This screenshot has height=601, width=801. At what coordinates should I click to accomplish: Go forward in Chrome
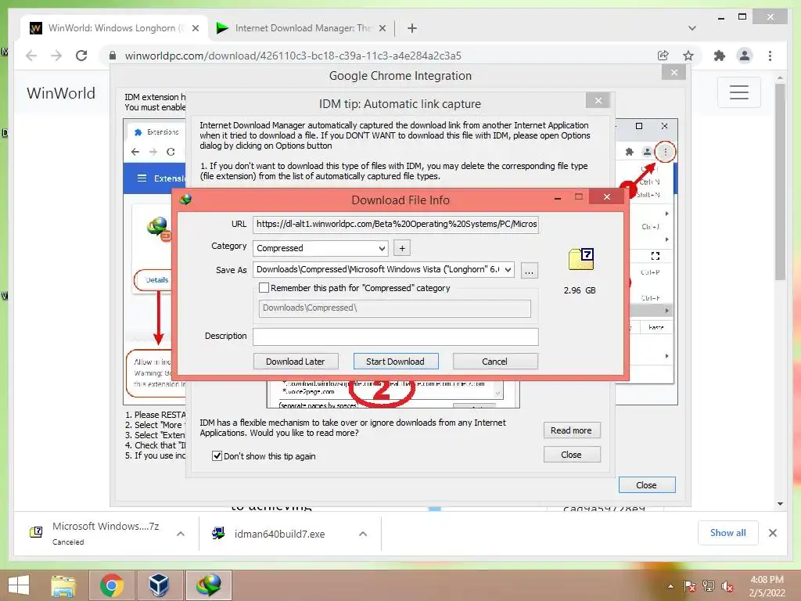click(x=56, y=56)
